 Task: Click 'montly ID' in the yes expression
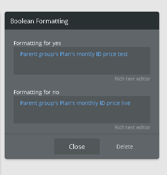pos(89,54)
